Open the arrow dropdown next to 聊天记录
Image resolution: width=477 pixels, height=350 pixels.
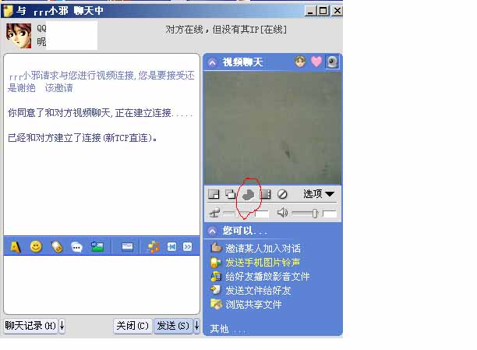point(62,326)
